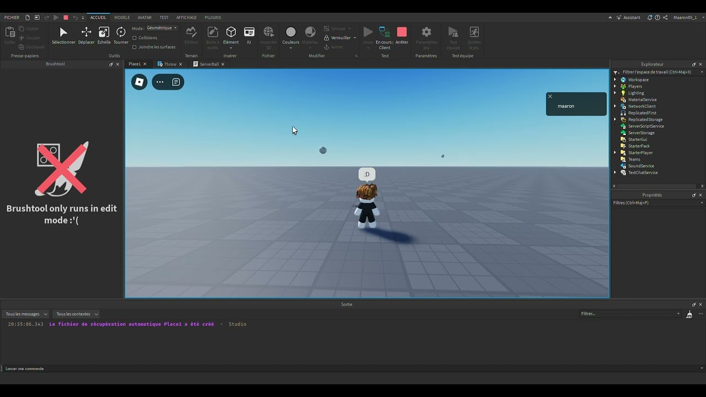Click the ServerStorage icon in the Explorer

click(x=623, y=133)
